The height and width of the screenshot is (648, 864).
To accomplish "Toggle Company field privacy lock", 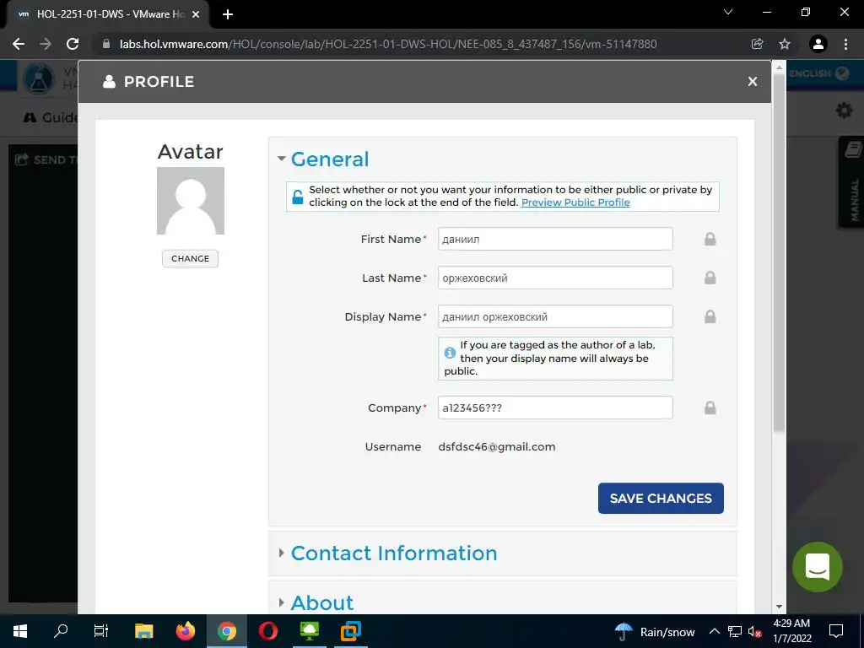I will click(x=710, y=408).
